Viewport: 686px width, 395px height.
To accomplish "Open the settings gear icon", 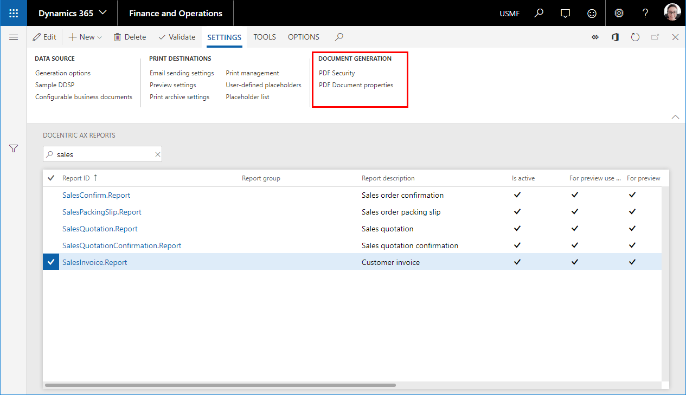I will [619, 13].
